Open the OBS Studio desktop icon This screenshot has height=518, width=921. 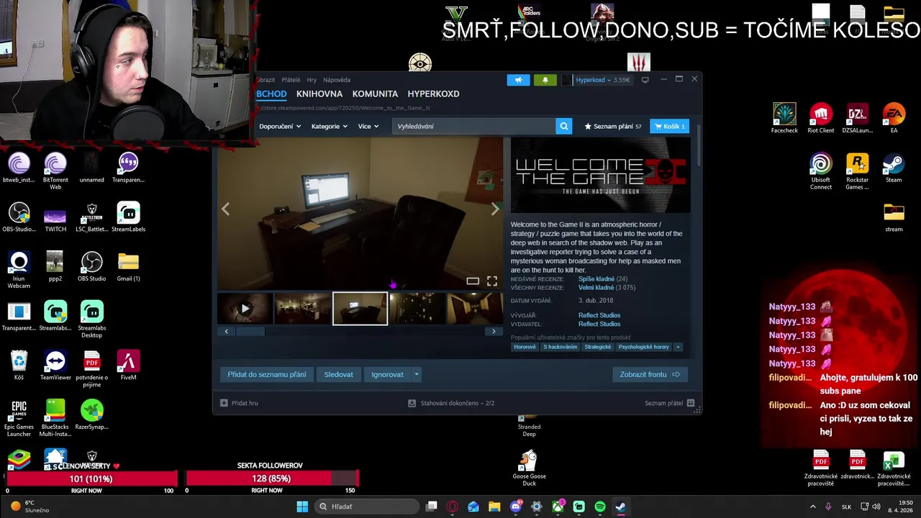pos(91,266)
